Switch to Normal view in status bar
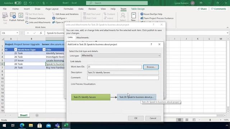 click(180, 120)
